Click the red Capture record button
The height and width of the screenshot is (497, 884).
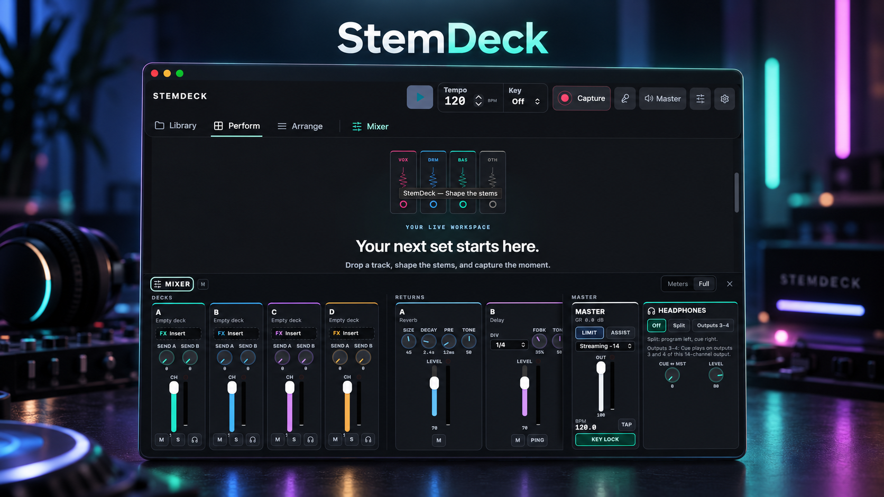point(582,98)
